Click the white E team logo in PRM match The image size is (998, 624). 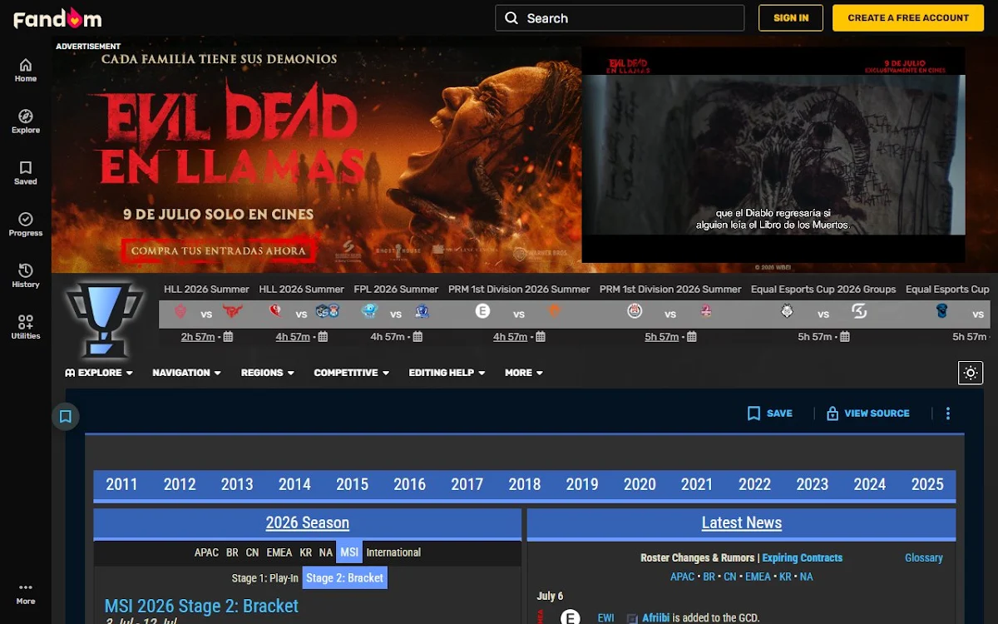482,311
